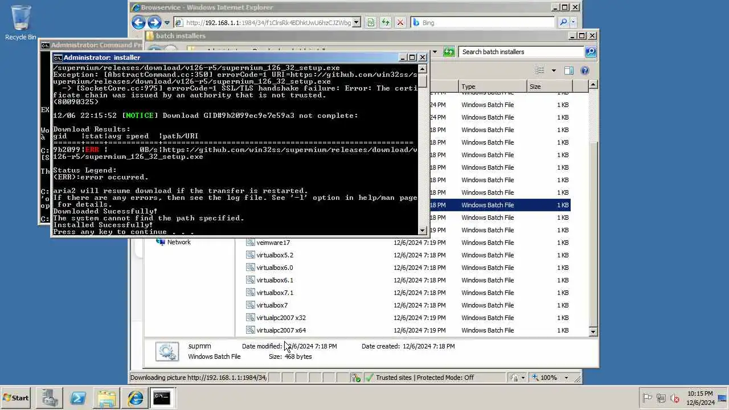Image resolution: width=729 pixels, height=410 pixels.
Task: Open the Start menu
Action: tap(16, 398)
